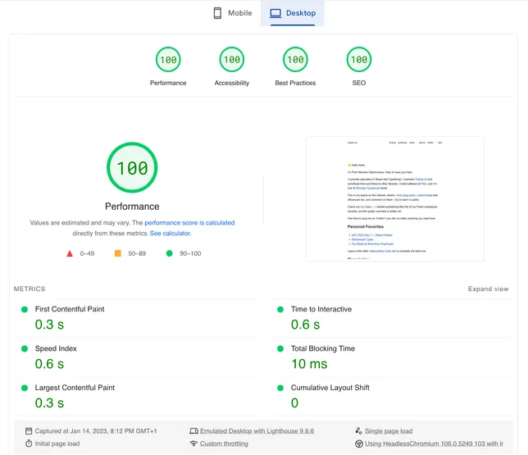
Task: Click the page screenshot thumbnail
Action: [394, 198]
